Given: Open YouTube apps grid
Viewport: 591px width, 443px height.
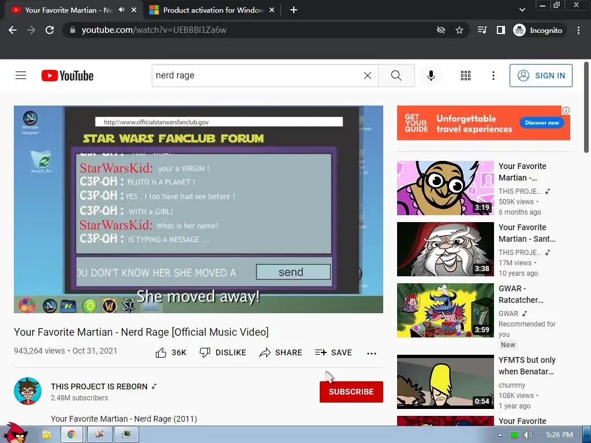Looking at the screenshot, I should pos(466,76).
